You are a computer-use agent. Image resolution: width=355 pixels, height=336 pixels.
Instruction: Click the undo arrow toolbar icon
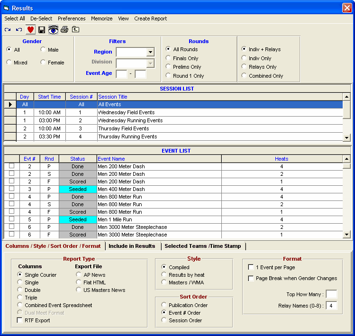pyautogui.click(x=19, y=30)
